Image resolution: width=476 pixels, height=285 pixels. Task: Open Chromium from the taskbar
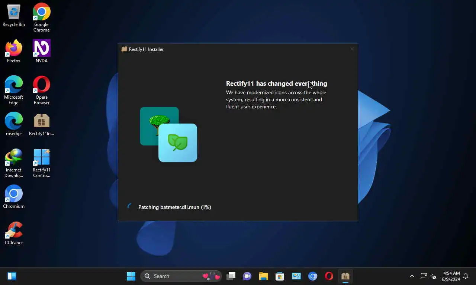313,276
